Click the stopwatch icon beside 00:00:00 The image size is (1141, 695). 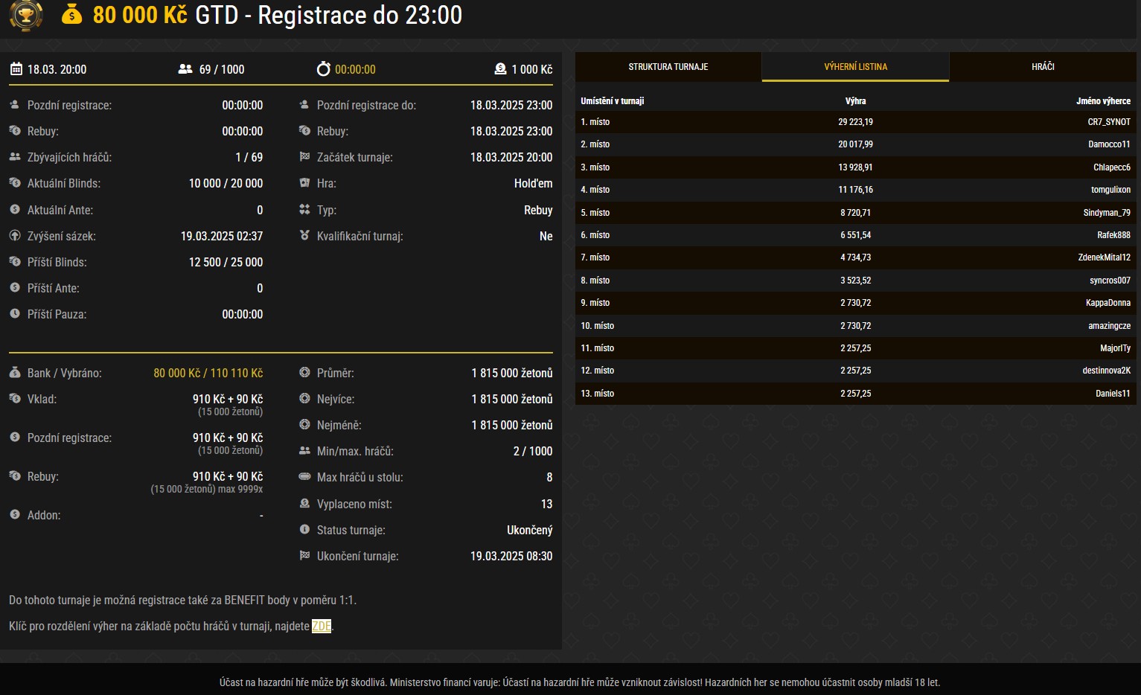(323, 69)
